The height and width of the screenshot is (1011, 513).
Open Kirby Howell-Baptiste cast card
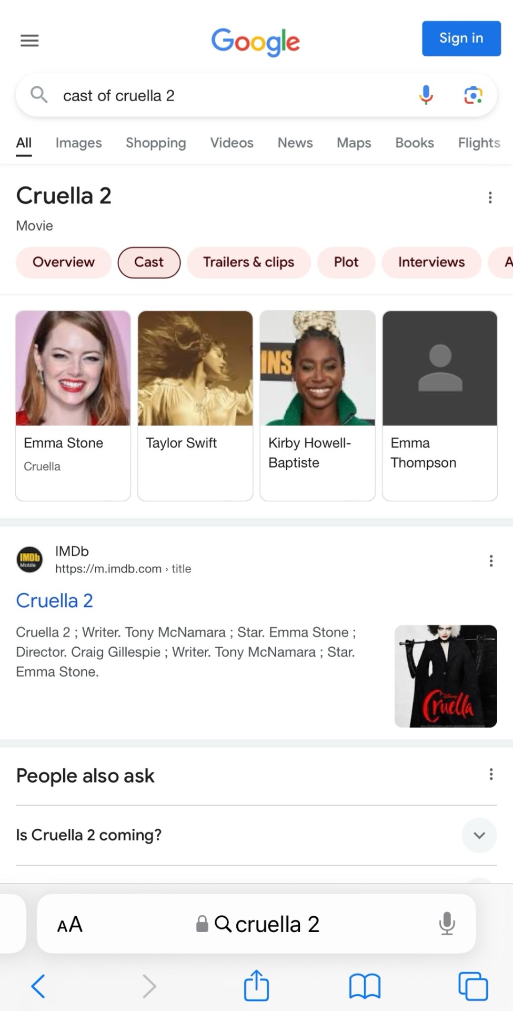pos(317,405)
